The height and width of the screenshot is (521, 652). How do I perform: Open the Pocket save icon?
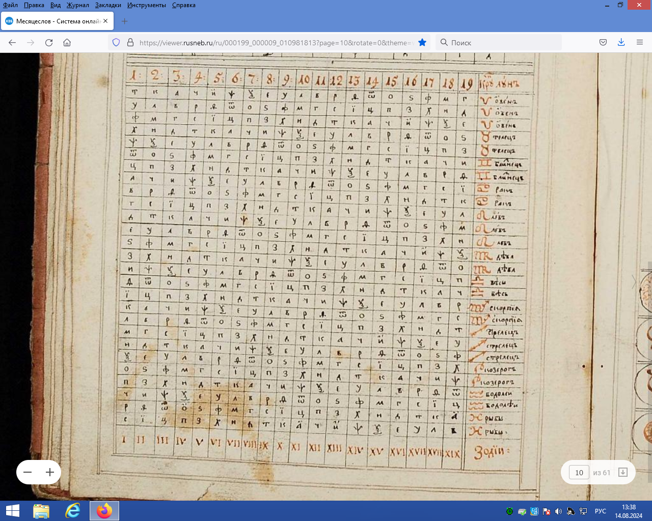[603, 43]
